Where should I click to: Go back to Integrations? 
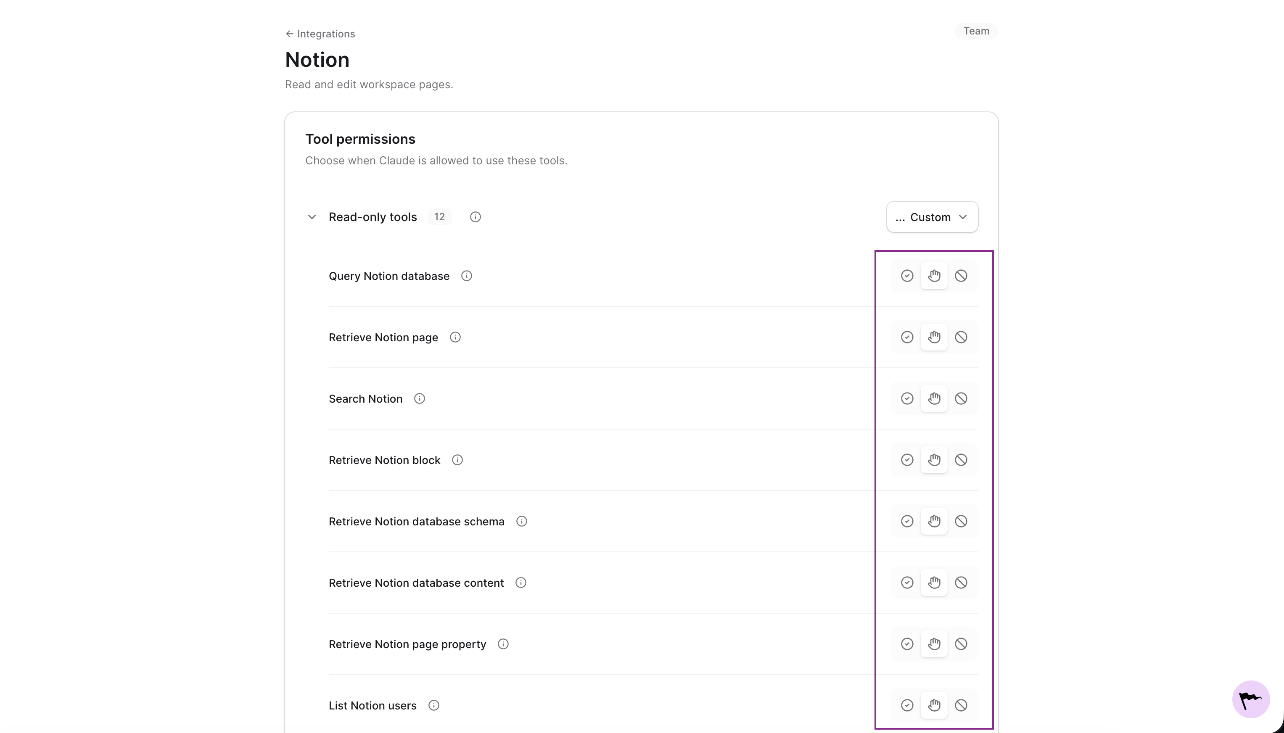tap(320, 34)
